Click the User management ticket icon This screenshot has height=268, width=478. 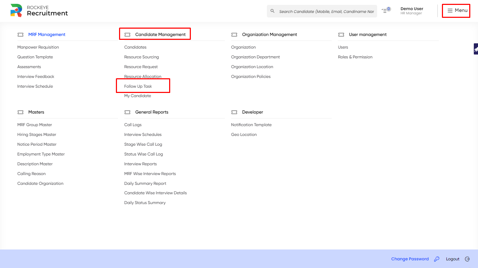(x=341, y=35)
